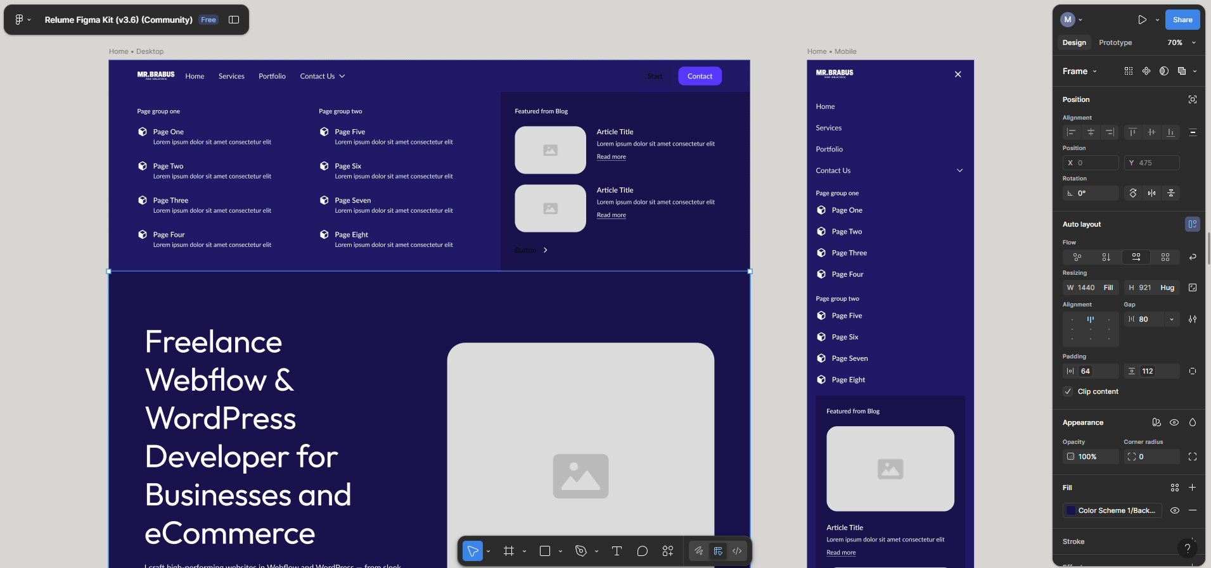This screenshot has height=568, width=1211.
Task: Toggle layer visibility in Appearance section
Action: 1174,422
